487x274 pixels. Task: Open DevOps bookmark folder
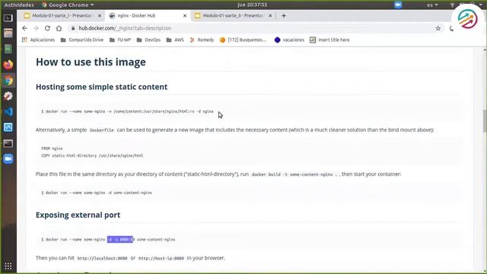point(149,40)
